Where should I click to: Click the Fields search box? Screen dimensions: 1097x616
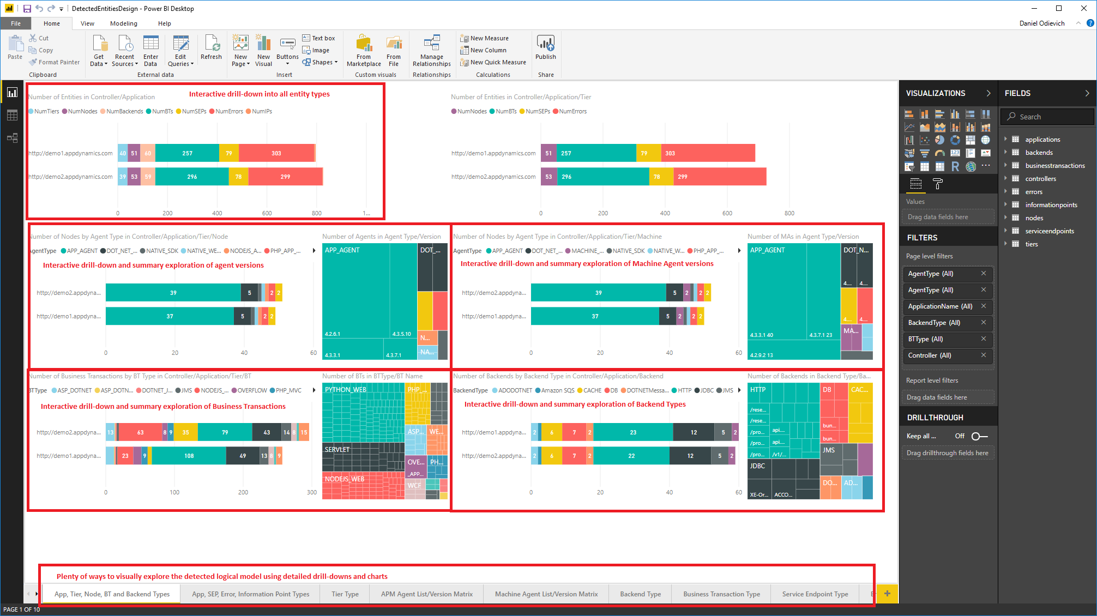tap(1047, 117)
